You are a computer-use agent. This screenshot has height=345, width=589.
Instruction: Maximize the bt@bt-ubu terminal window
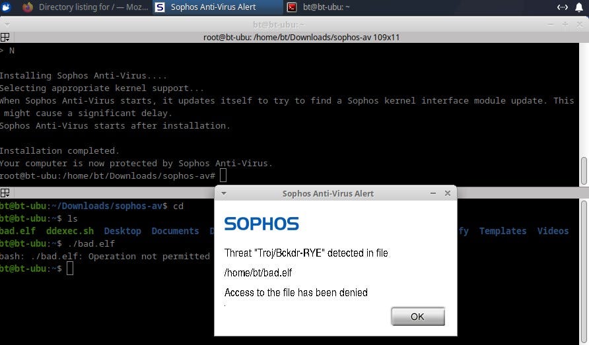tap(565, 25)
